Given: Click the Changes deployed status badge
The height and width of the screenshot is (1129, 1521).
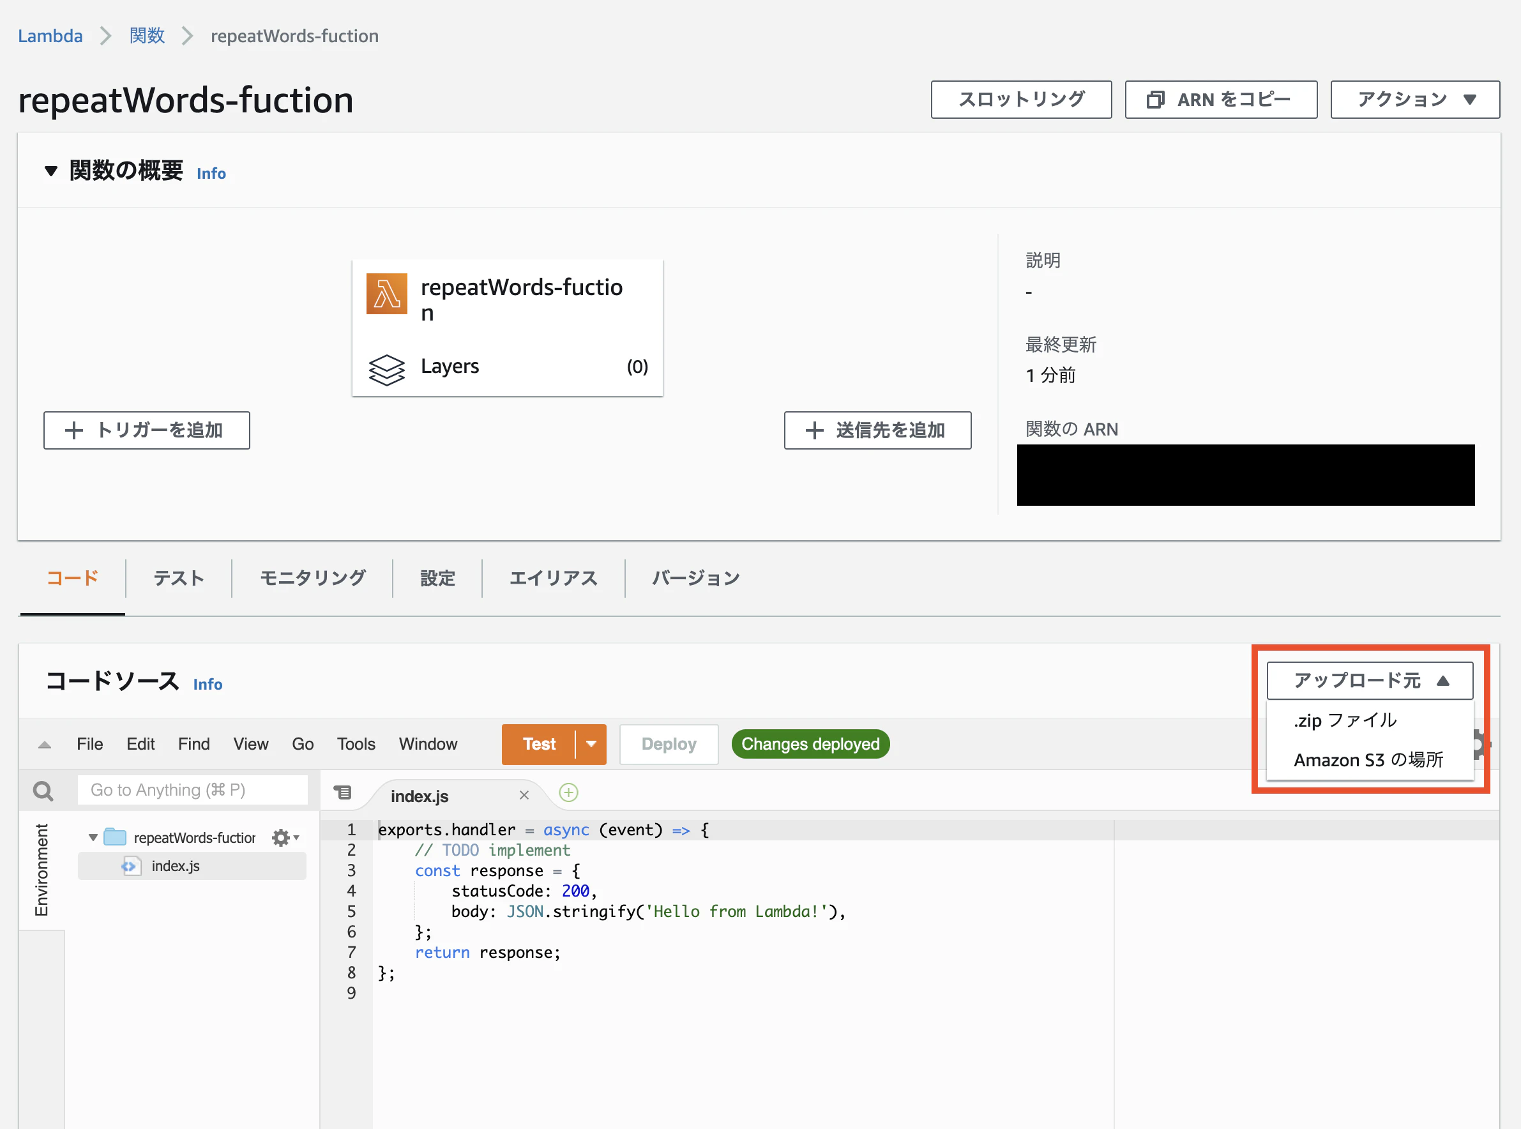Looking at the screenshot, I should 810,744.
